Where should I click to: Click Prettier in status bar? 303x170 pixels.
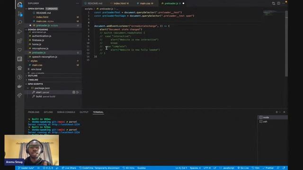point(268,168)
